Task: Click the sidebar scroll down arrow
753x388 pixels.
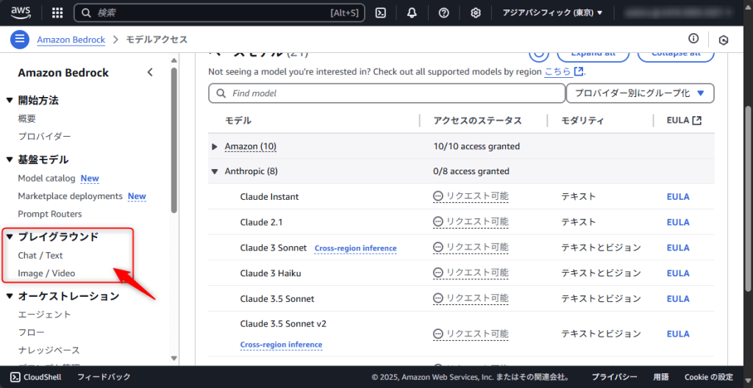Action: point(174,358)
